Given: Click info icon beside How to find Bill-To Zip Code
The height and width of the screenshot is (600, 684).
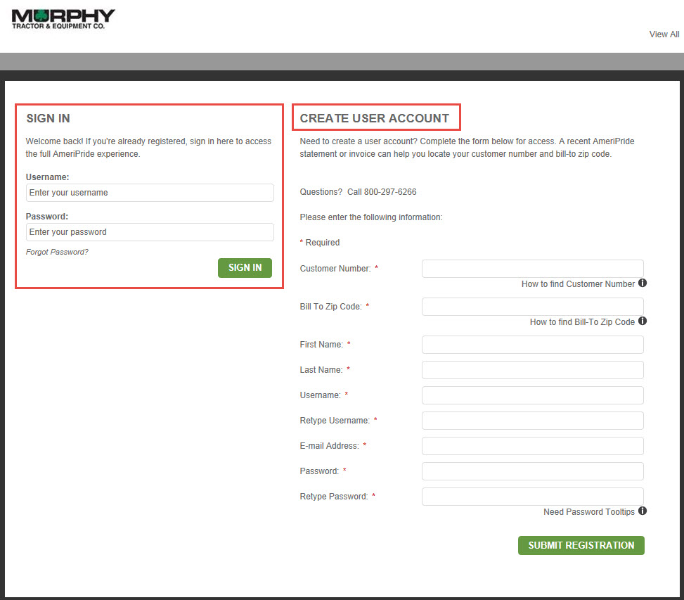Looking at the screenshot, I should click(643, 321).
